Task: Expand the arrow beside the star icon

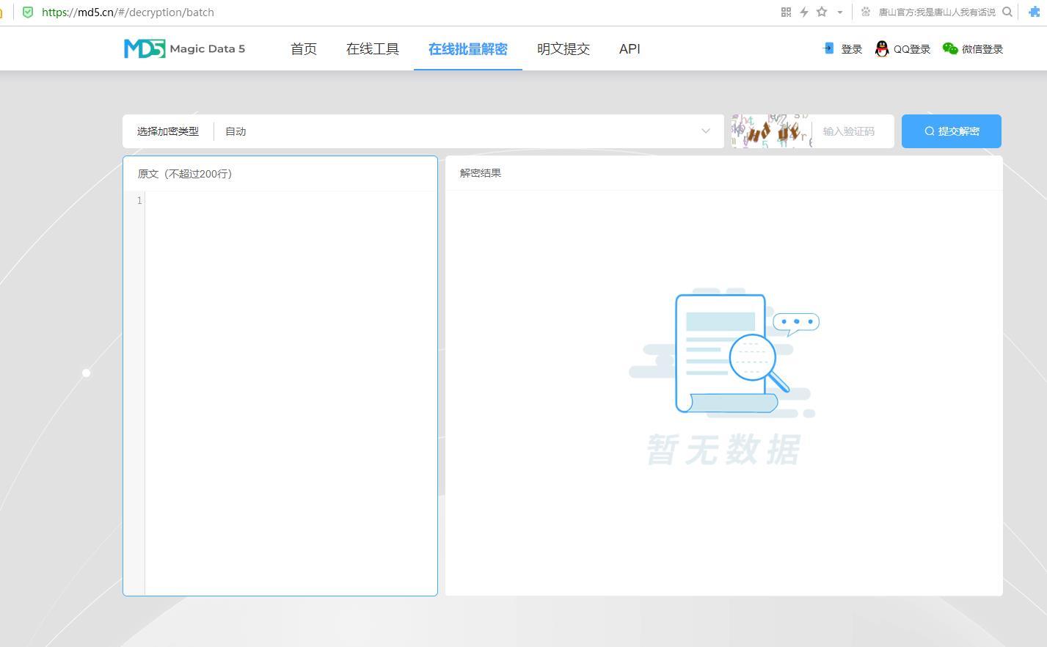Action: pos(840,12)
